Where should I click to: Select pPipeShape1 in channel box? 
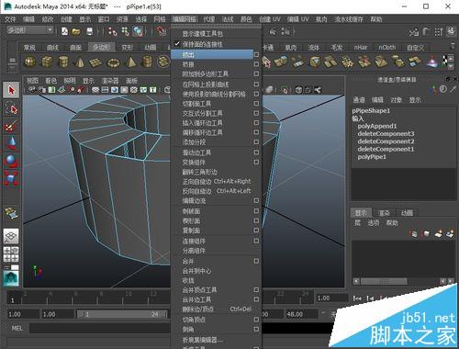371,110
